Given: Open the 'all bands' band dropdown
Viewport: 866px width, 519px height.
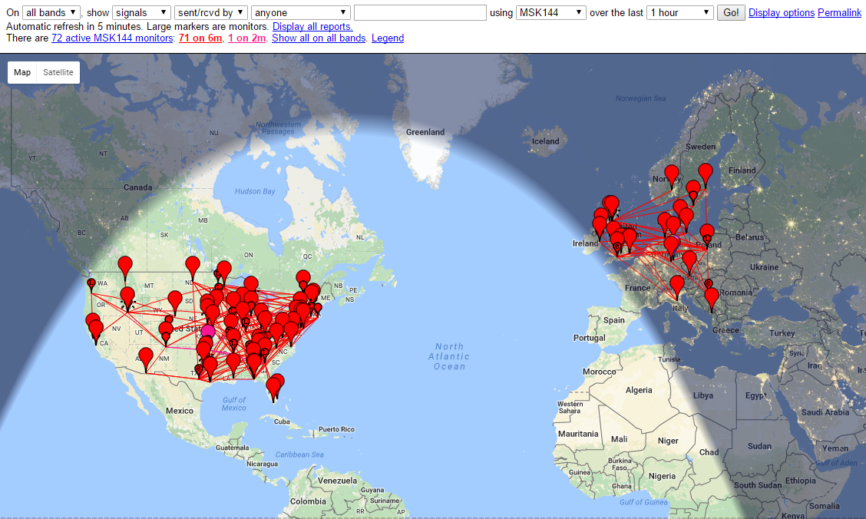Looking at the screenshot, I should pyautogui.click(x=51, y=13).
